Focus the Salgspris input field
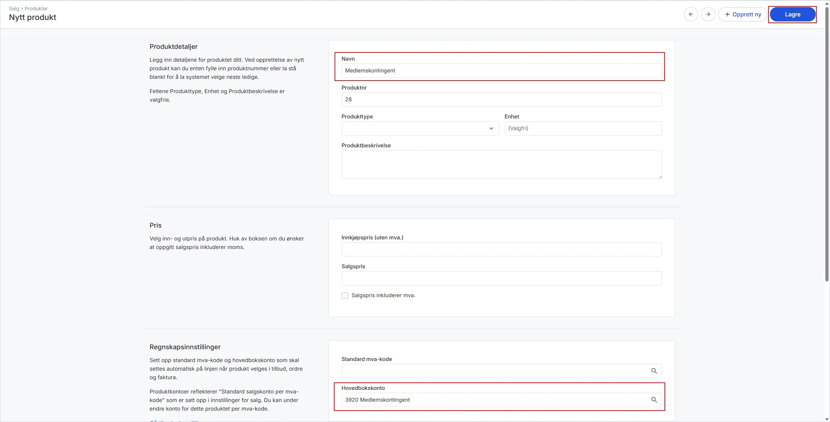The image size is (830, 422). [x=501, y=278]
